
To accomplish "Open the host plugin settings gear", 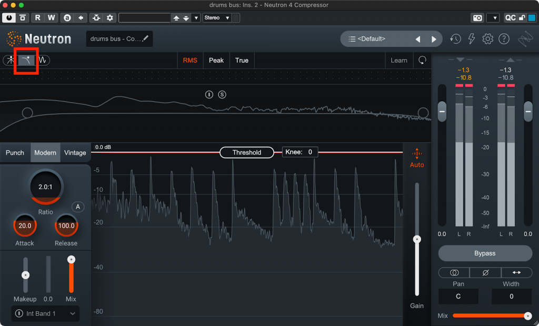I will (x=109, y=17).
